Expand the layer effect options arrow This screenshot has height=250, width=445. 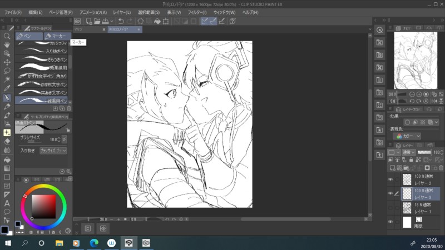[437, 122]
